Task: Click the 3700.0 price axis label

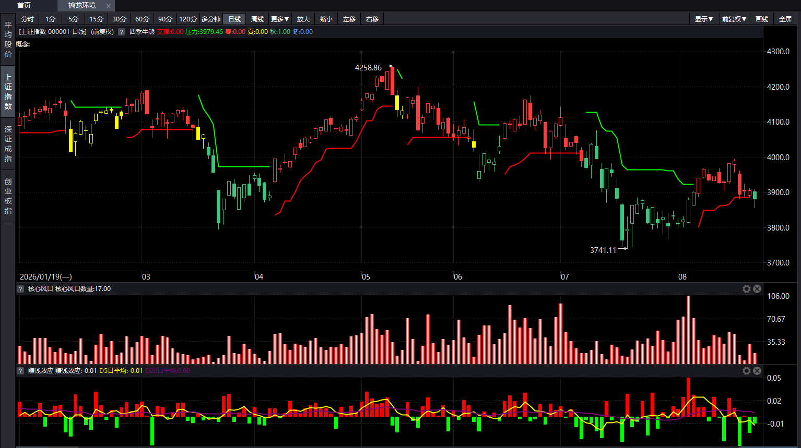Action: 778,263
